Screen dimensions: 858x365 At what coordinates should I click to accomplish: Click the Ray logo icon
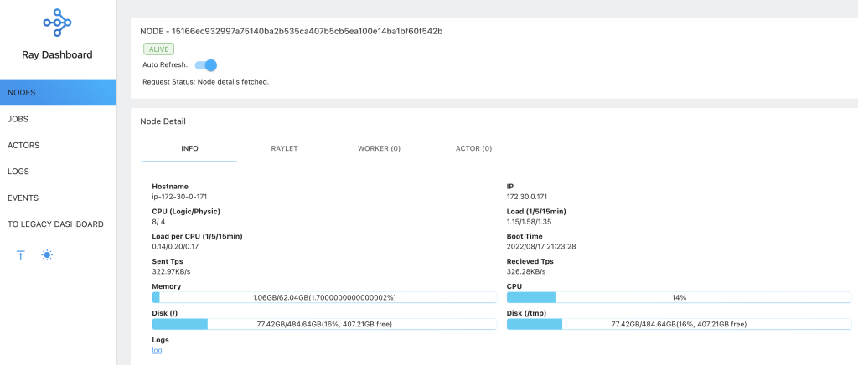[58, 23]
